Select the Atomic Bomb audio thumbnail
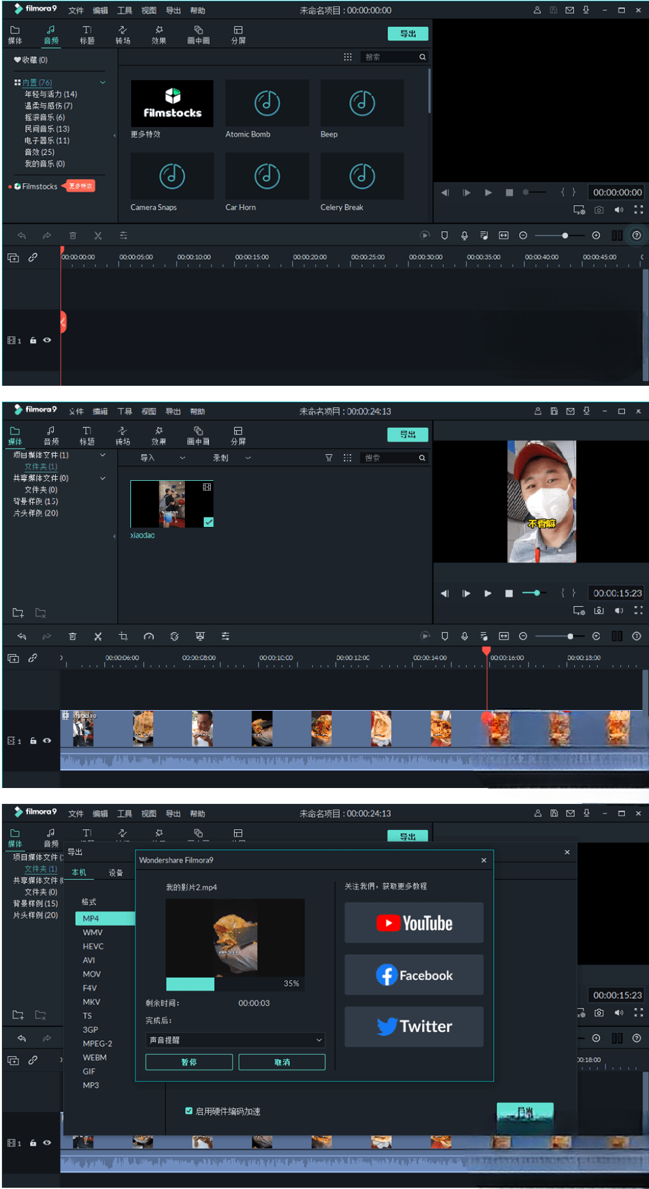Viewport: 649px width, 1189px height. 267,103
